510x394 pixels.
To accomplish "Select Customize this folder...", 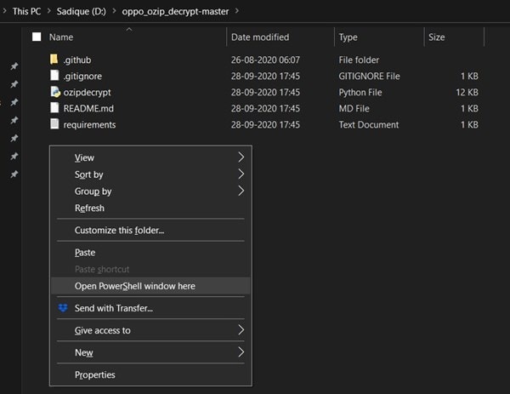I will click(x=150, y=231).
